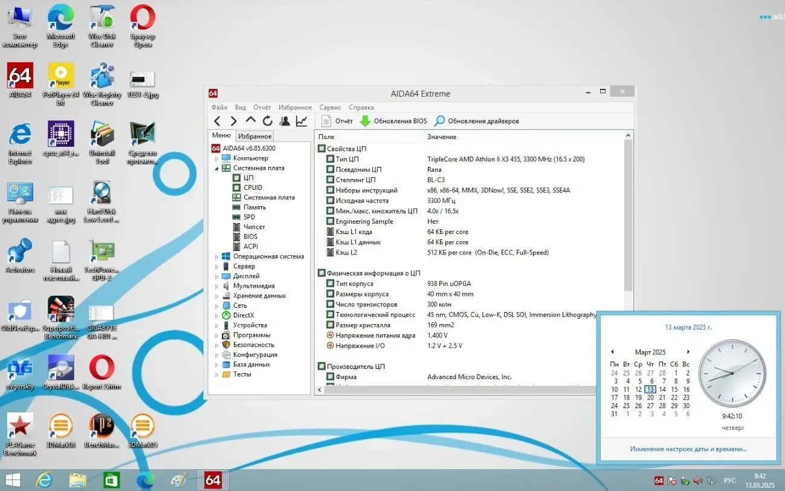Expand the Тесты tree node

(218, 374)
